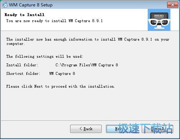The width and height of the screenshot is (180, 139).
Task: Click the 'WM Capture 8 Setup' title text
Action: coord(31,5)
